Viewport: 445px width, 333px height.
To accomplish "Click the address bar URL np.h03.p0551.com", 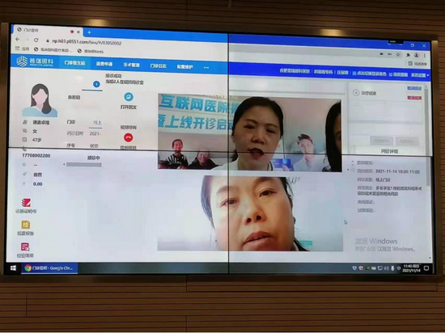I will pyautogui.click(x=87, y=42).
